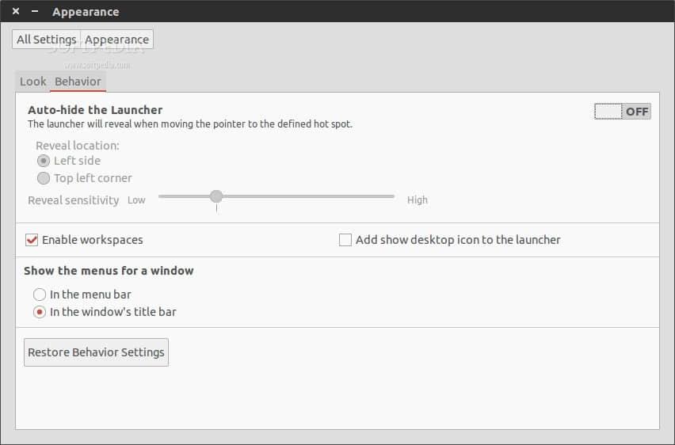Enable Add show desktop icon to launcher
The image size is (675, 445).
(x=345, y=240)
